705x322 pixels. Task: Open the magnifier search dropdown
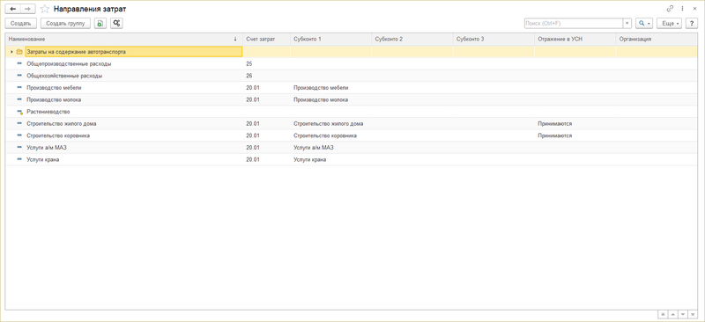pos(644,24)
